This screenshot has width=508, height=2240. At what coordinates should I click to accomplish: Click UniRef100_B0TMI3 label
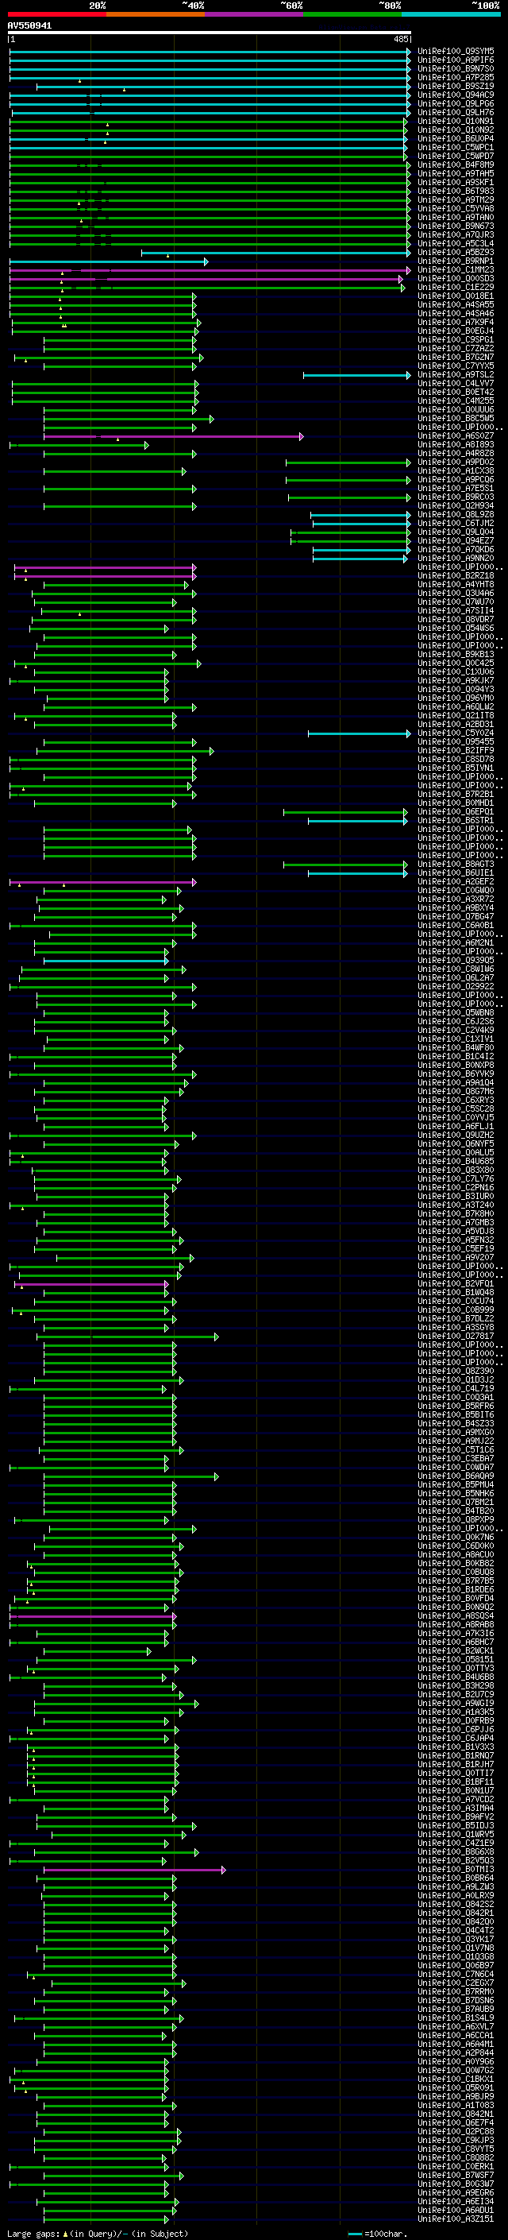(456, 1869)
